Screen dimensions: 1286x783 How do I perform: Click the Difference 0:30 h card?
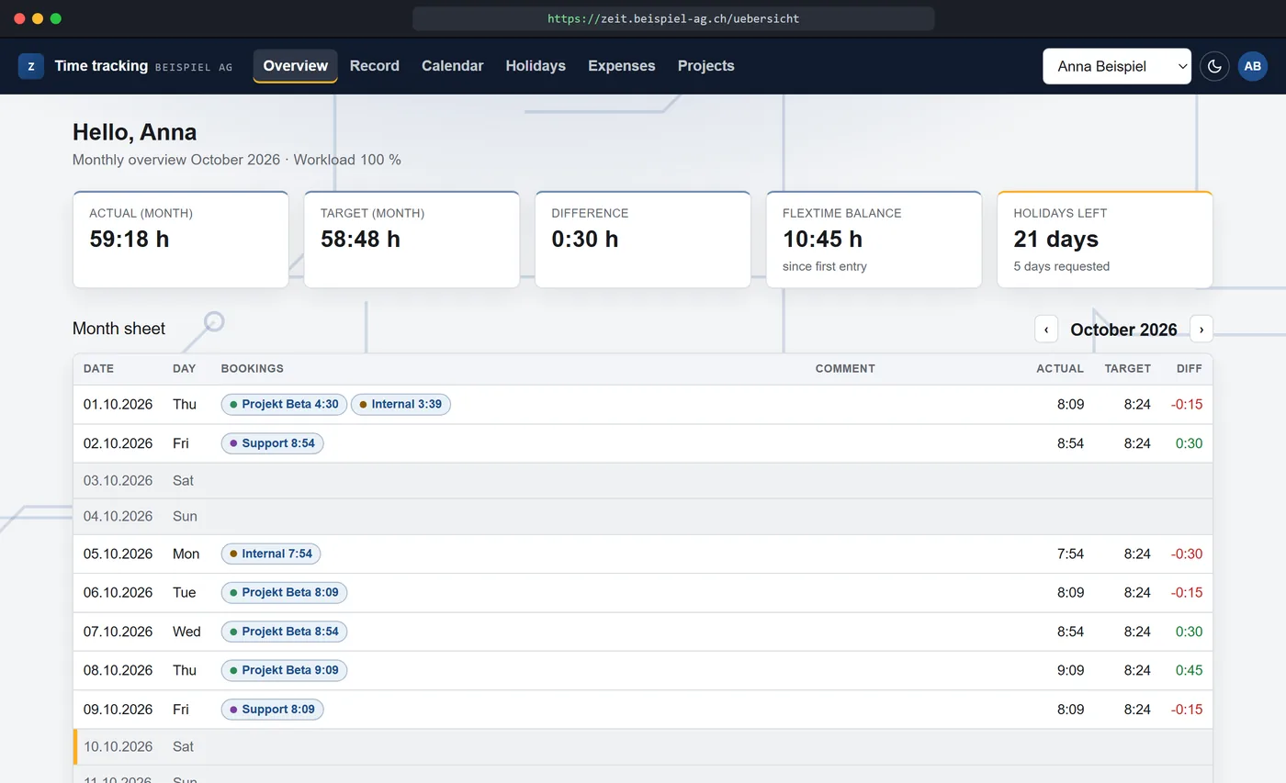pos(643,240)
